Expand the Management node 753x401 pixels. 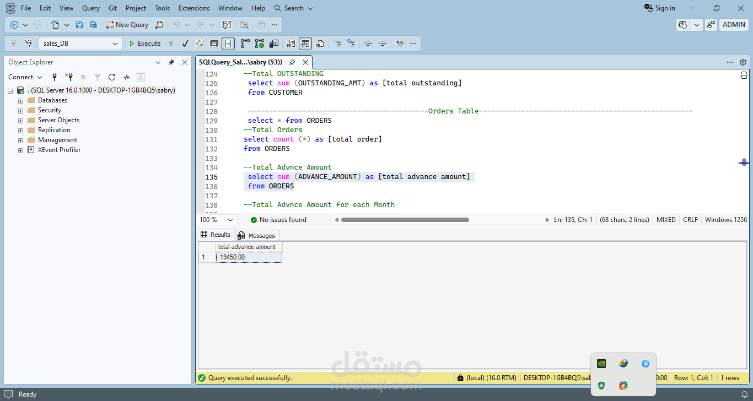[21, 140]
